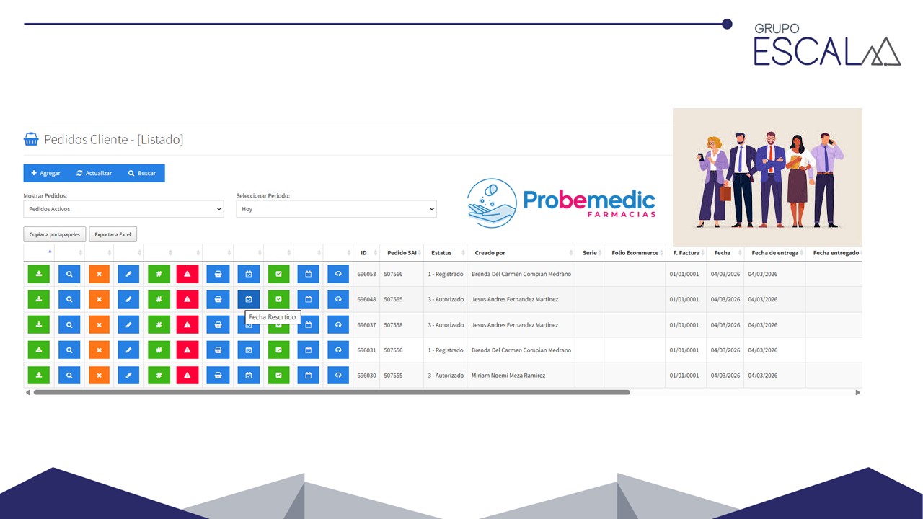The width and height of the screenshot is (923, 519).
Task: Click the green check icon for order 696031
Action: (278, 350)
